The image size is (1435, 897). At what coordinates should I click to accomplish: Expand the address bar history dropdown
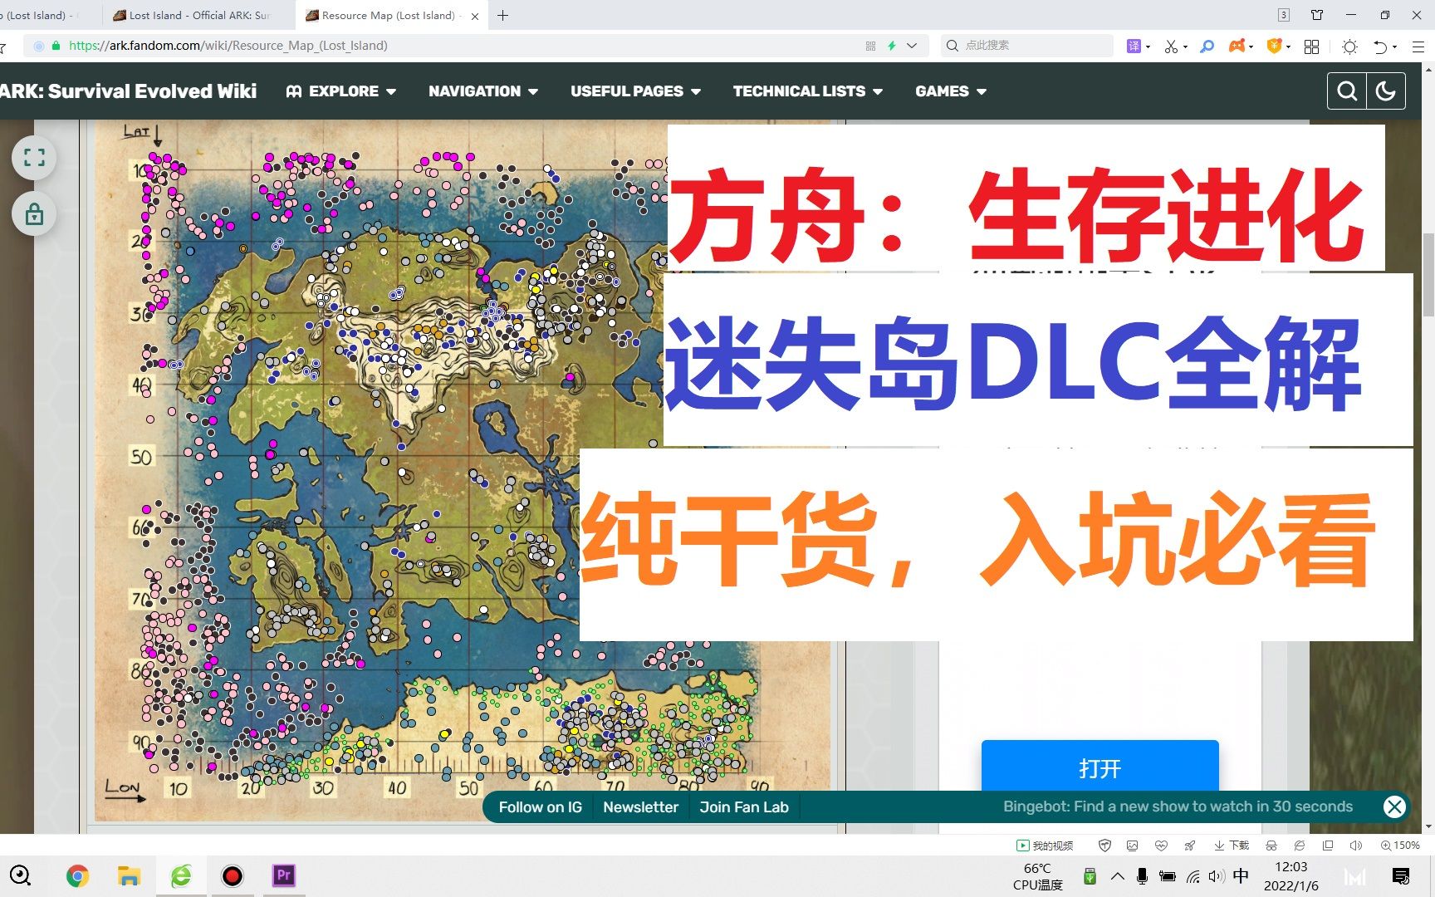point(912,46)
